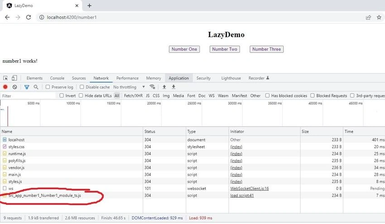
Task: Click the browser back arrow
Action: [7, 17]
